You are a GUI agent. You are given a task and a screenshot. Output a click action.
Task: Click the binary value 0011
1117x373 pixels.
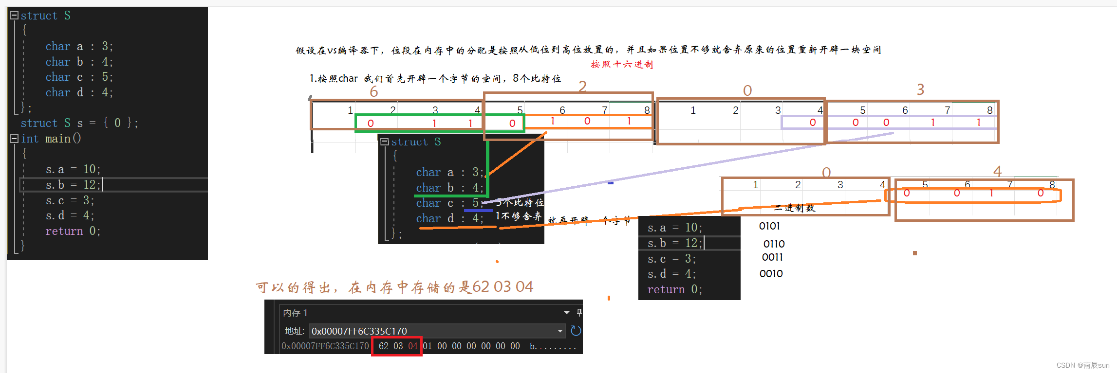point(772,257)
